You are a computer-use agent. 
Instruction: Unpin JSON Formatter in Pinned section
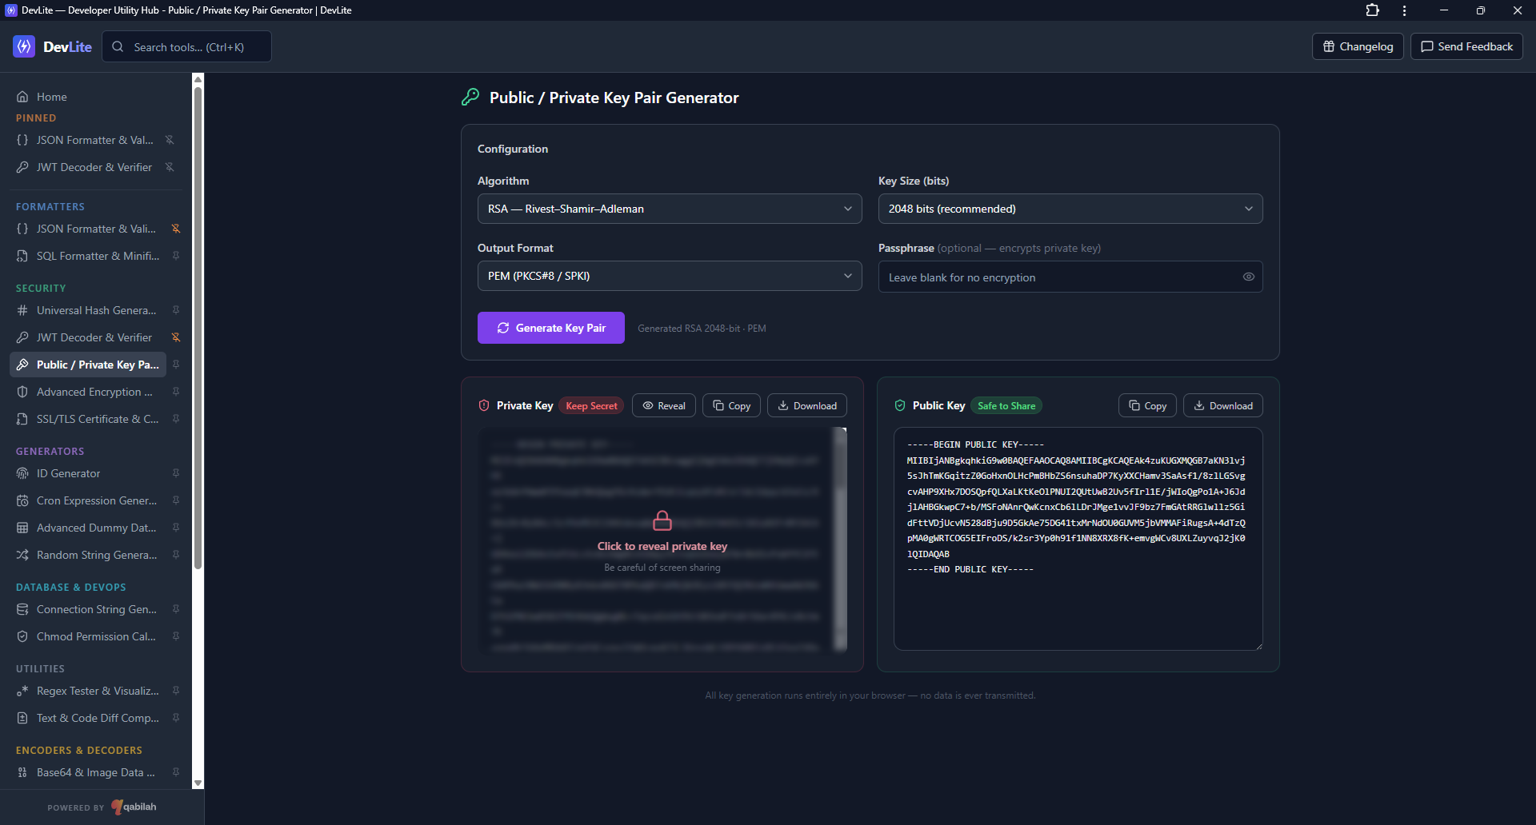coord(170,140)
